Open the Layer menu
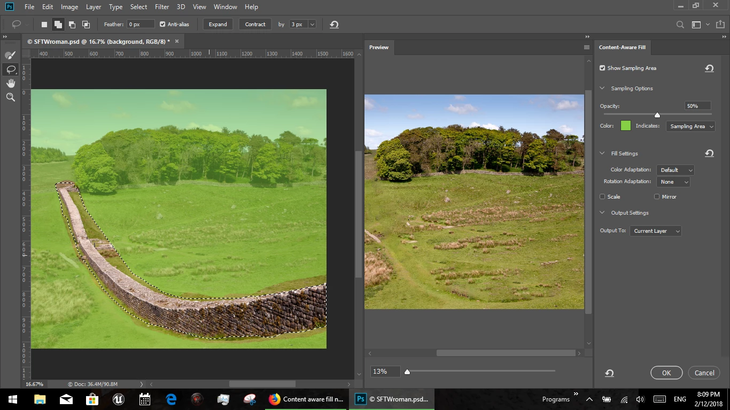This screenshot has height=410, width=730. click(x=94, y=7)
